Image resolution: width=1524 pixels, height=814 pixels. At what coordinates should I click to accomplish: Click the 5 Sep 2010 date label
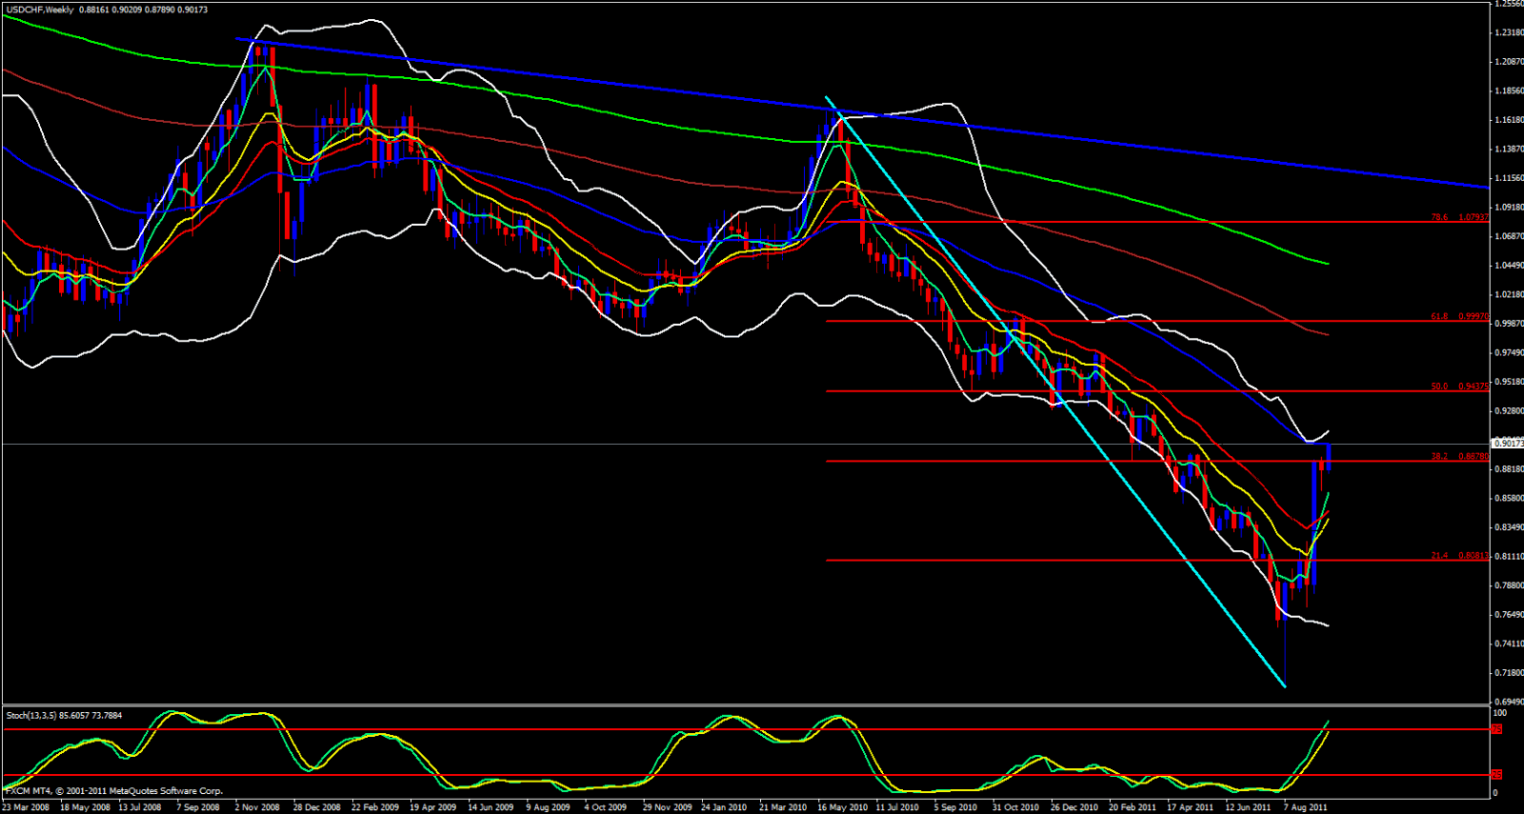955,807
